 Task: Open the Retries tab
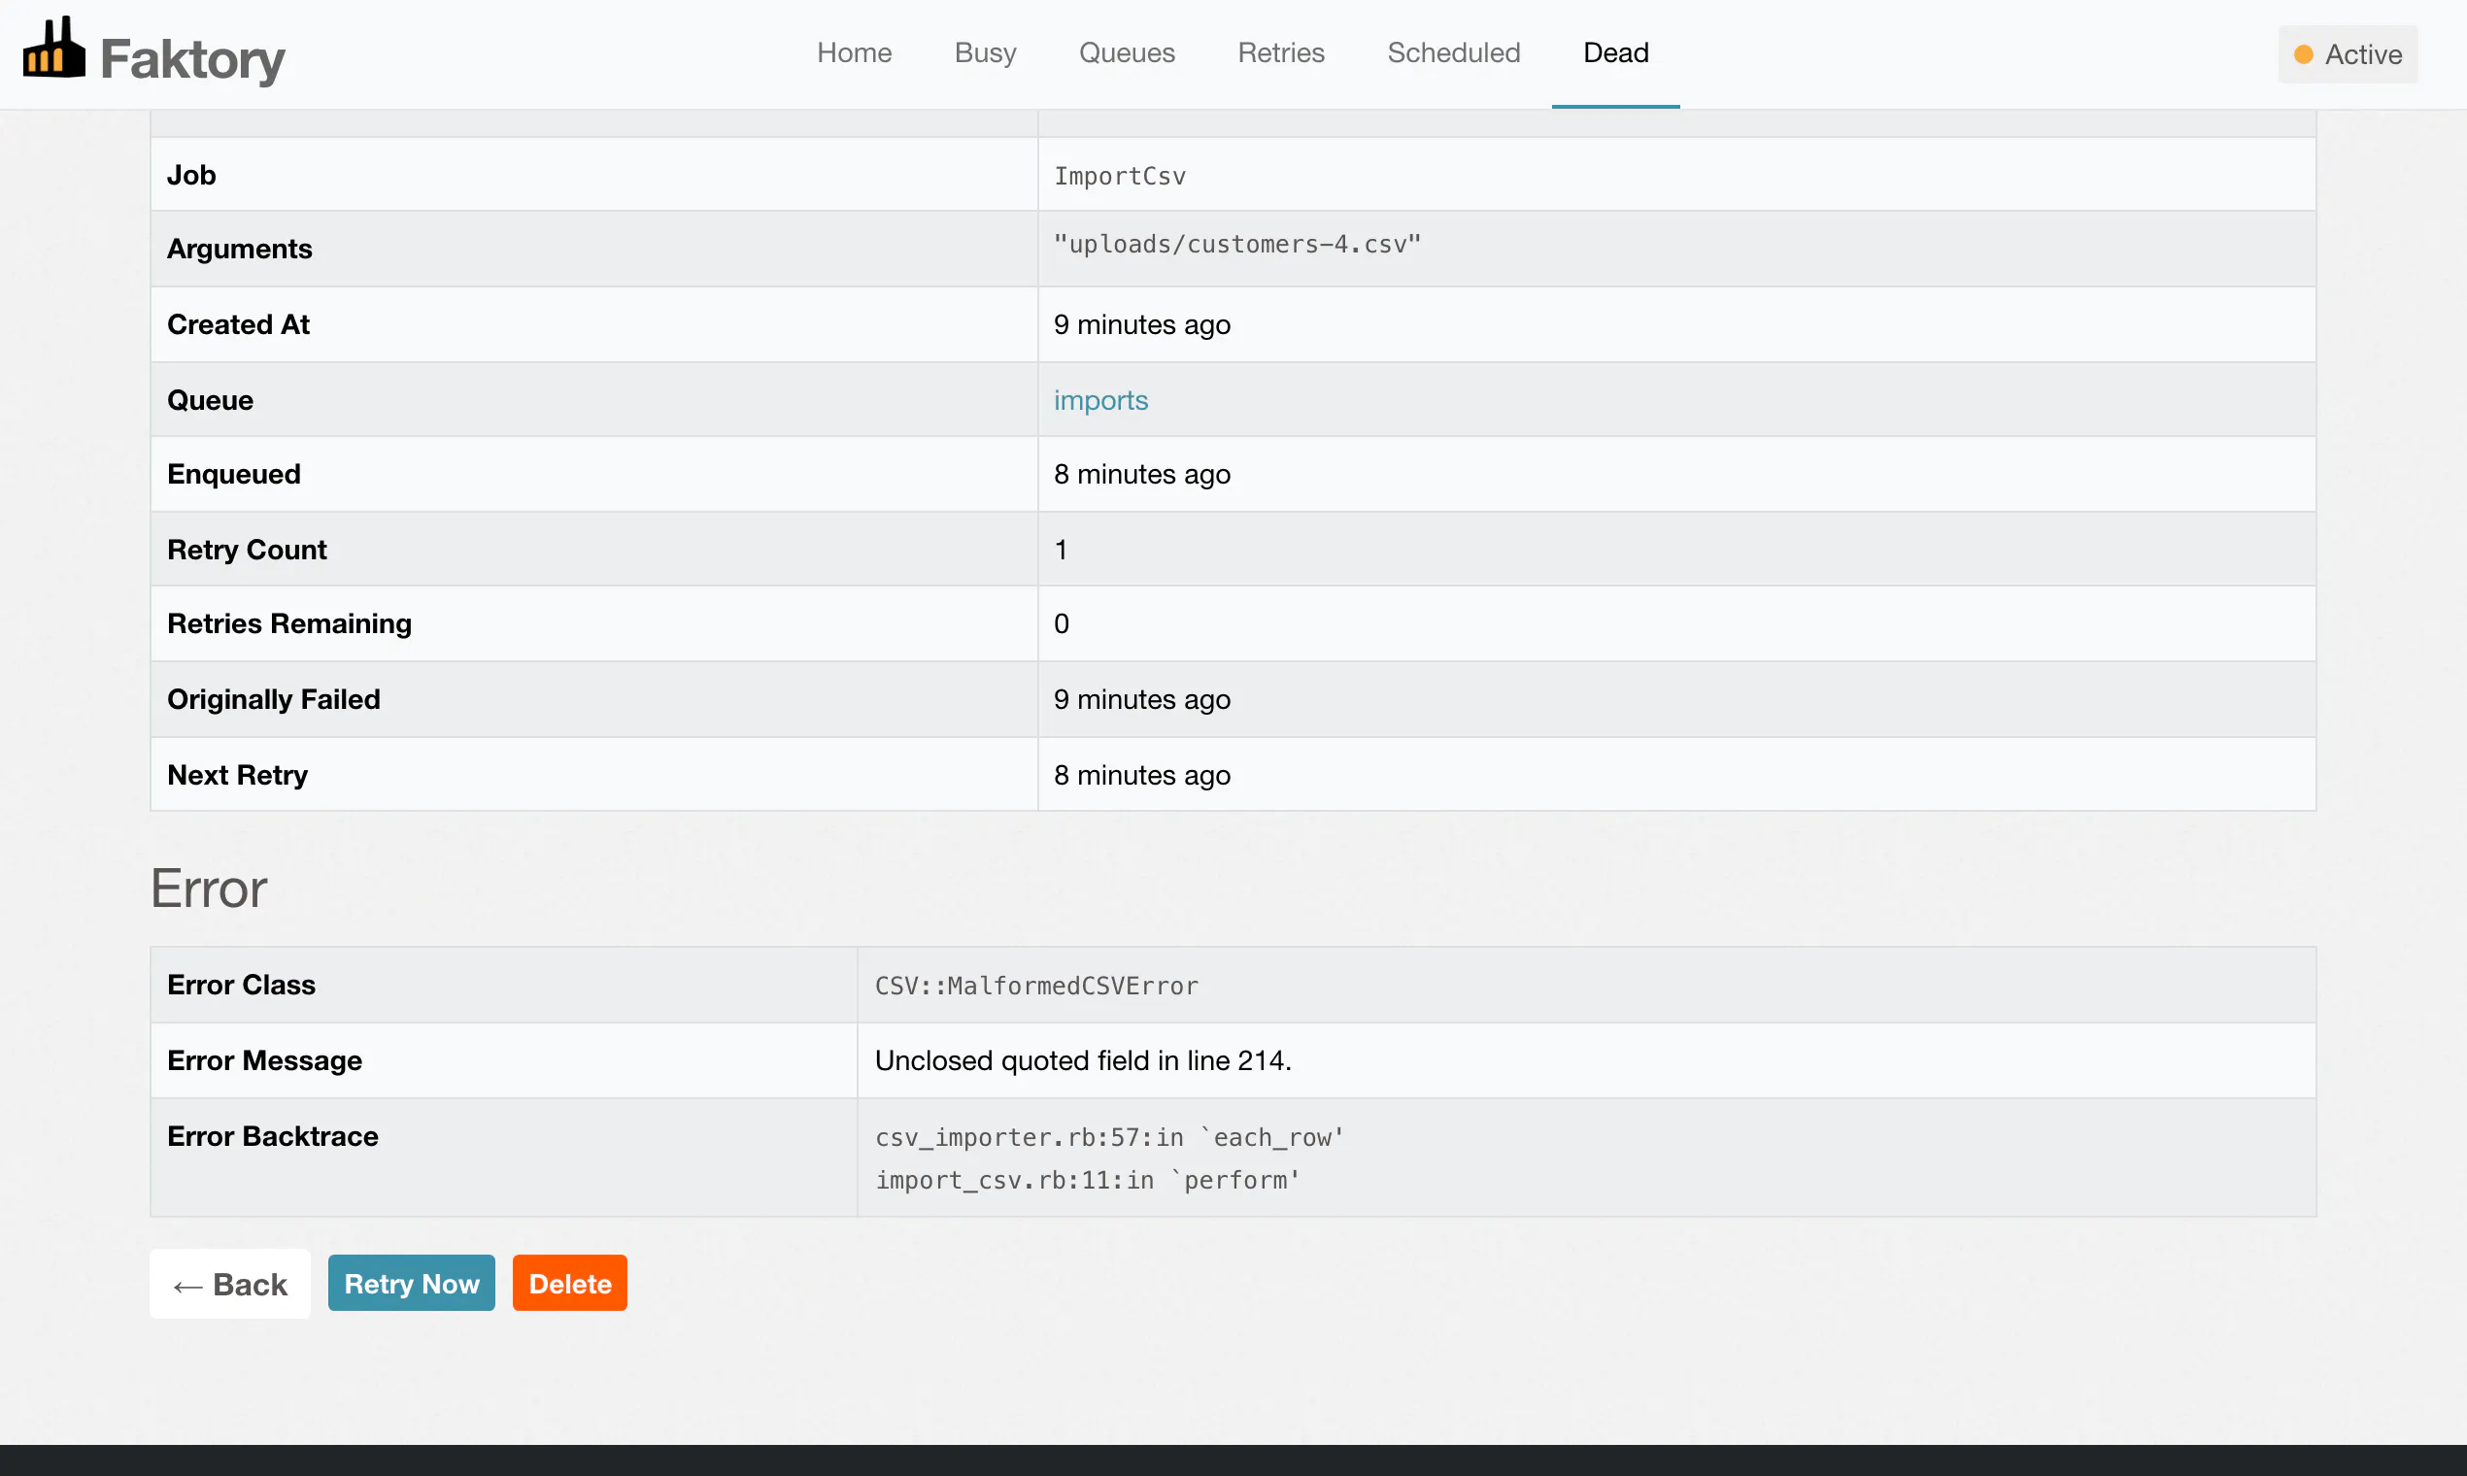[x=1280, y=52]
